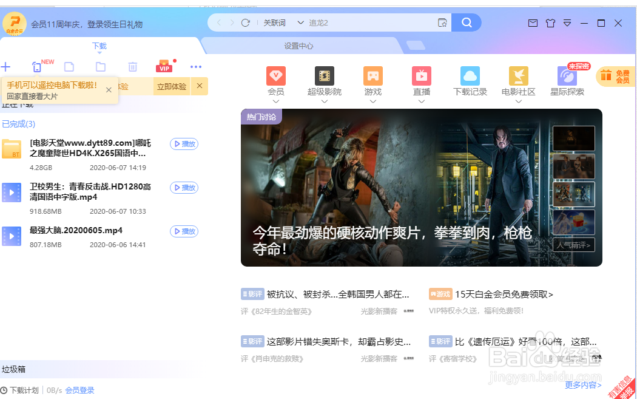Open the VIP gift icon

click(x=164, y=66)
